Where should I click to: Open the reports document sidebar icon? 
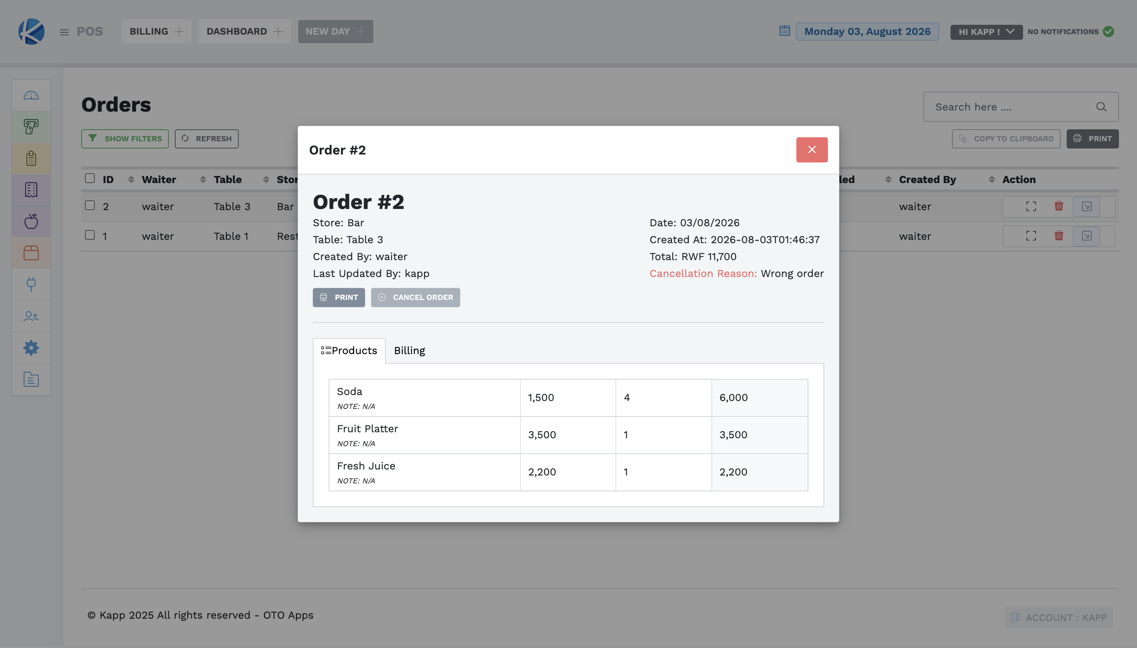click(31, 379)
